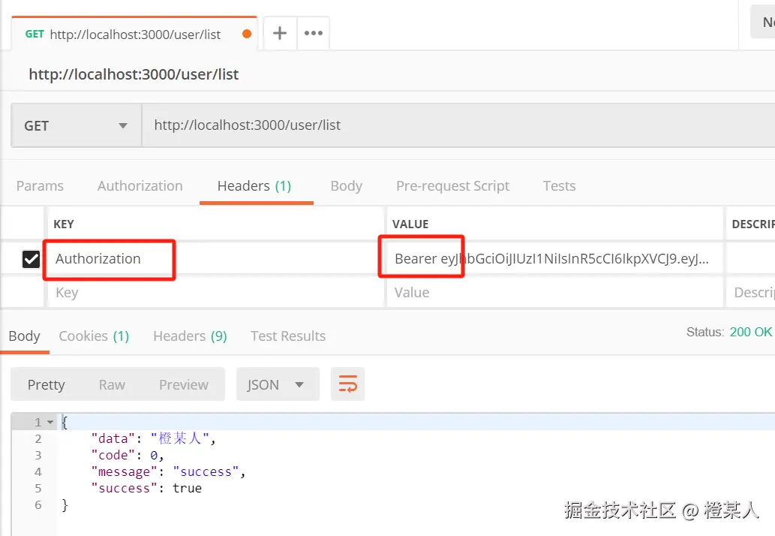Click the "data" line in response
The height and width of the screenshot is (536, 775).
153,438
